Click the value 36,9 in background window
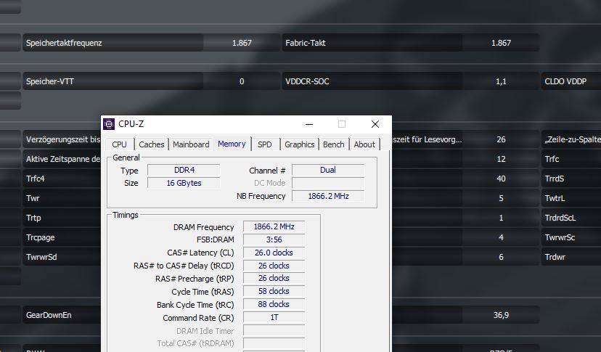Image resolution: width=601 pixels, height=352 pixels. click(501, 315)
